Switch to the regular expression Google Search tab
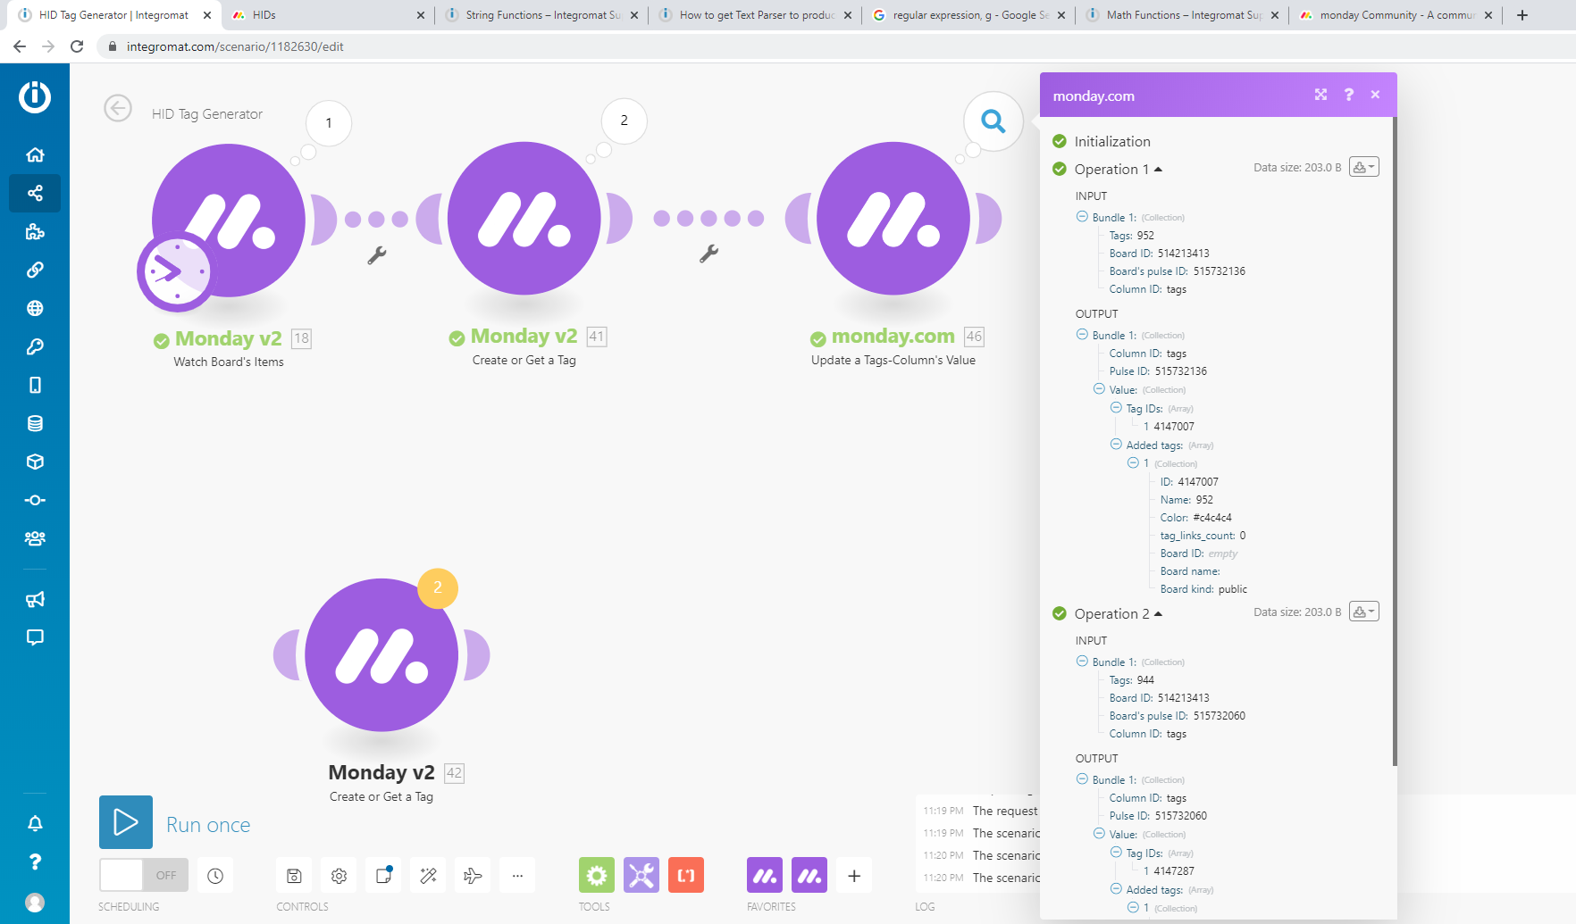The width and height of the screenshot is (1576, 924). click(969, 15)
